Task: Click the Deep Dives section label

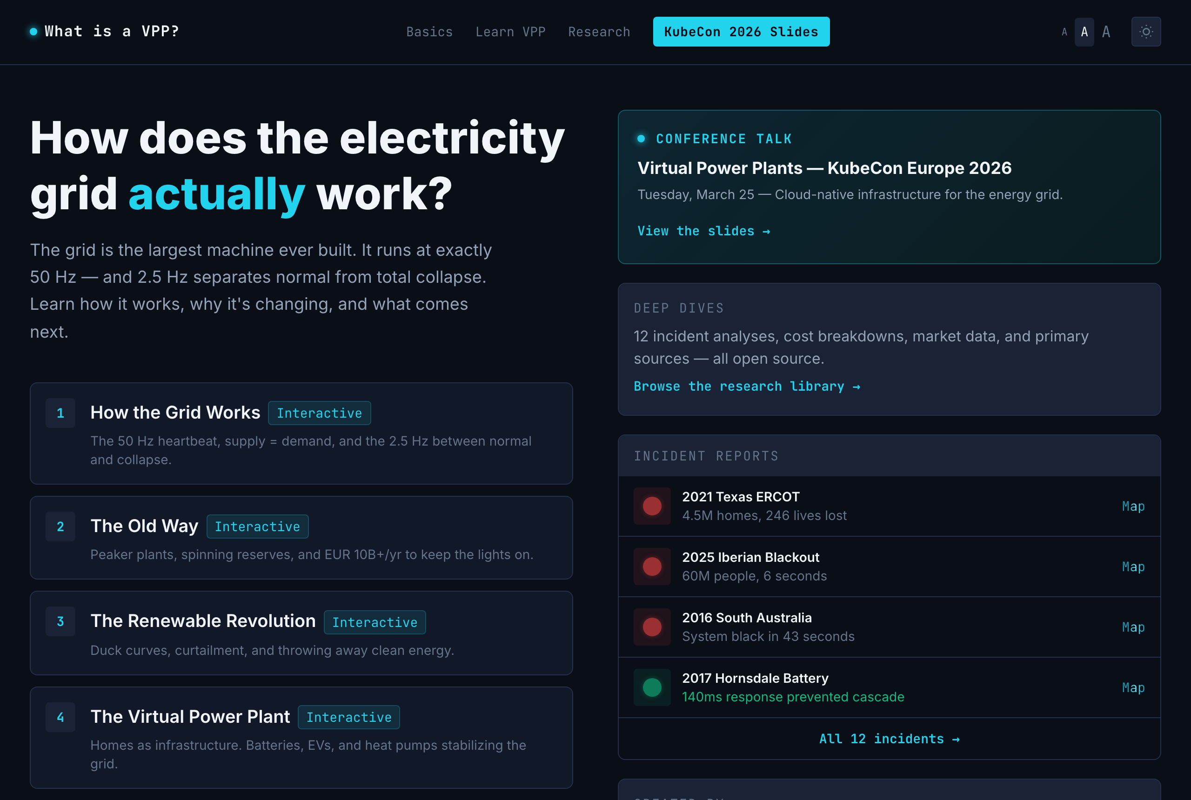Action: (678, 307)
